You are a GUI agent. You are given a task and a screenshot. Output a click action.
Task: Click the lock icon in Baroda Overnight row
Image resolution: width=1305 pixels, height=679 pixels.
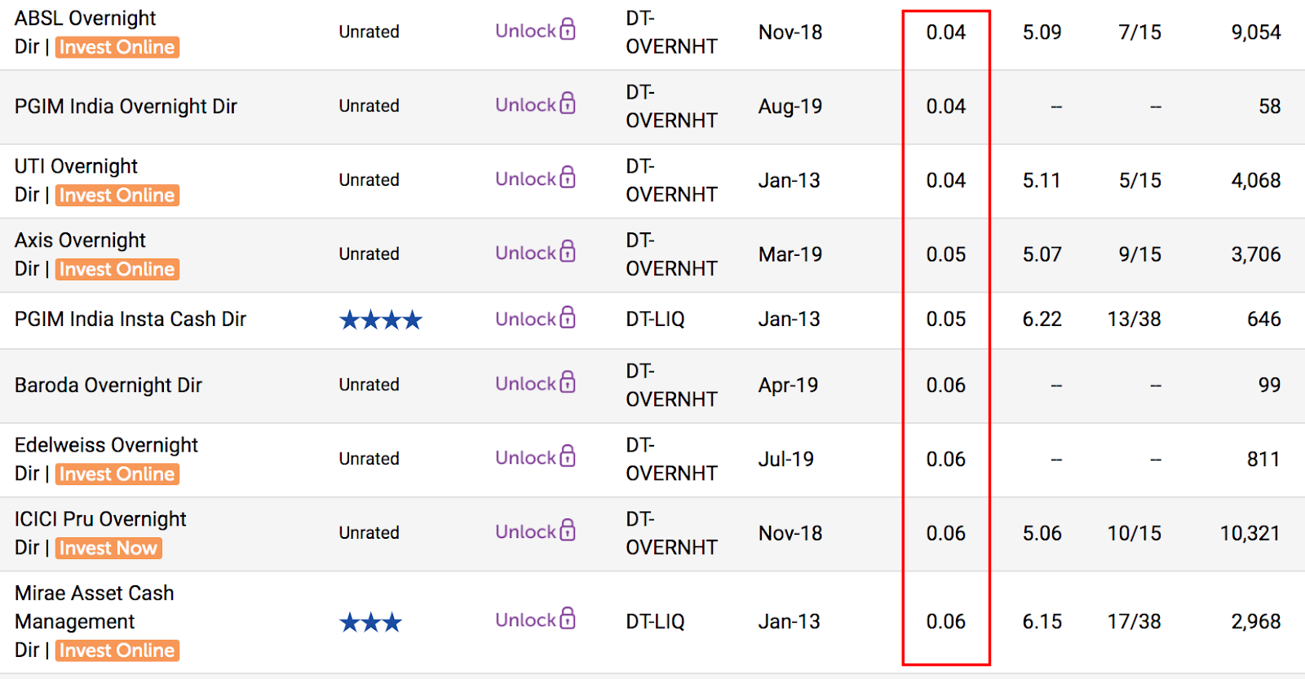(x=568, y=382)
